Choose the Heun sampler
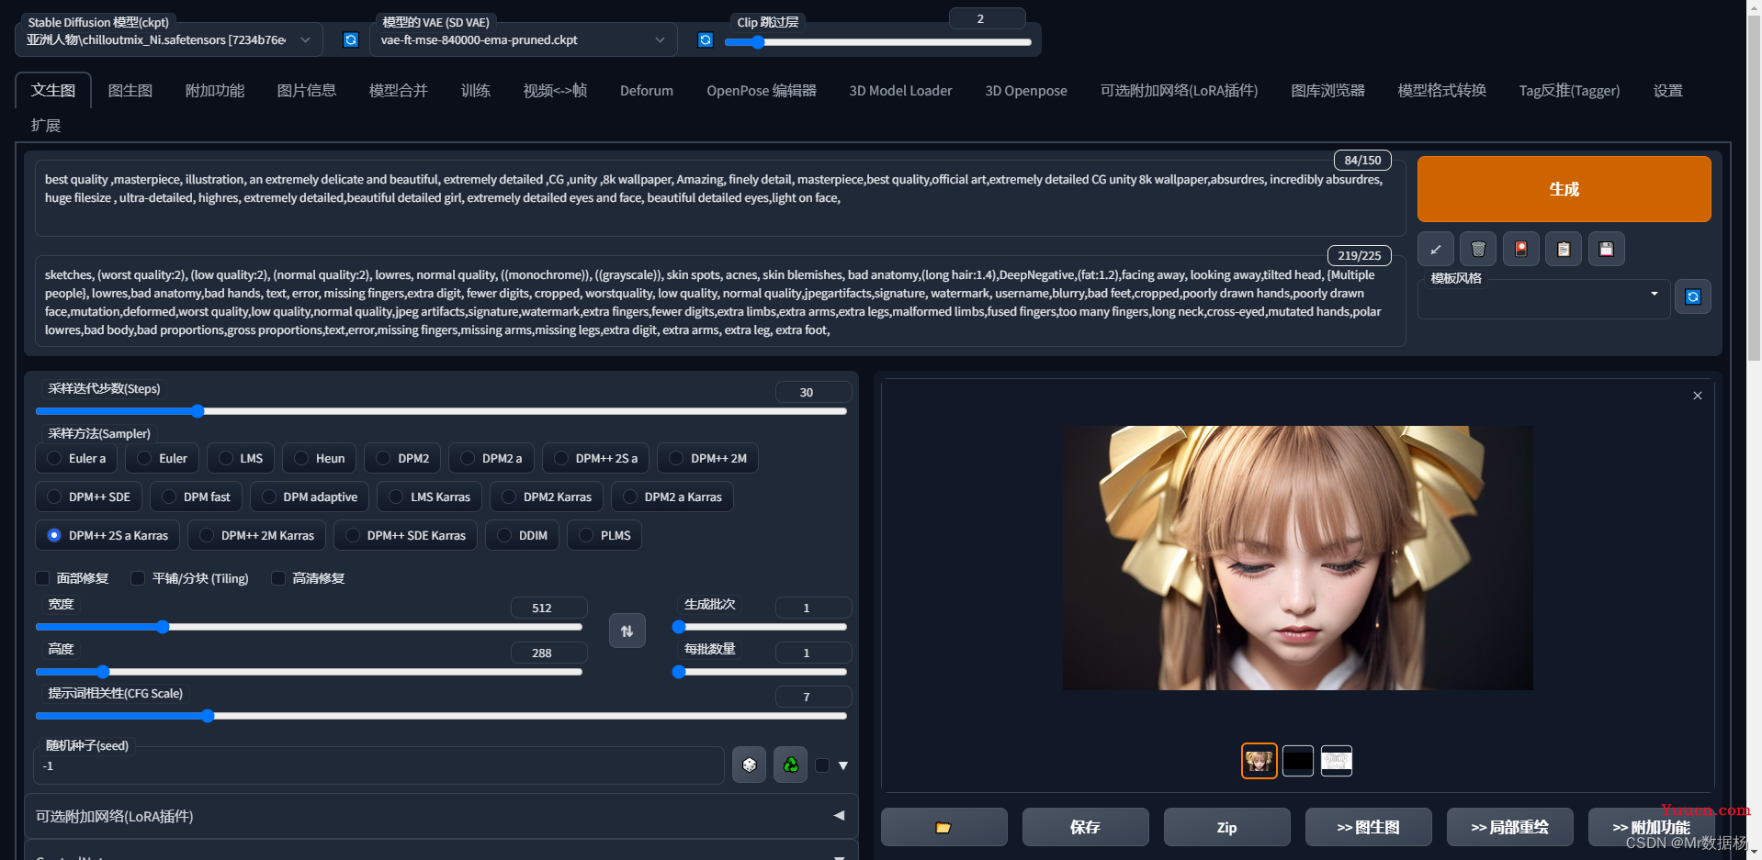The width and height of the screenshot is (1762, 860). click(x=320, y=458)
